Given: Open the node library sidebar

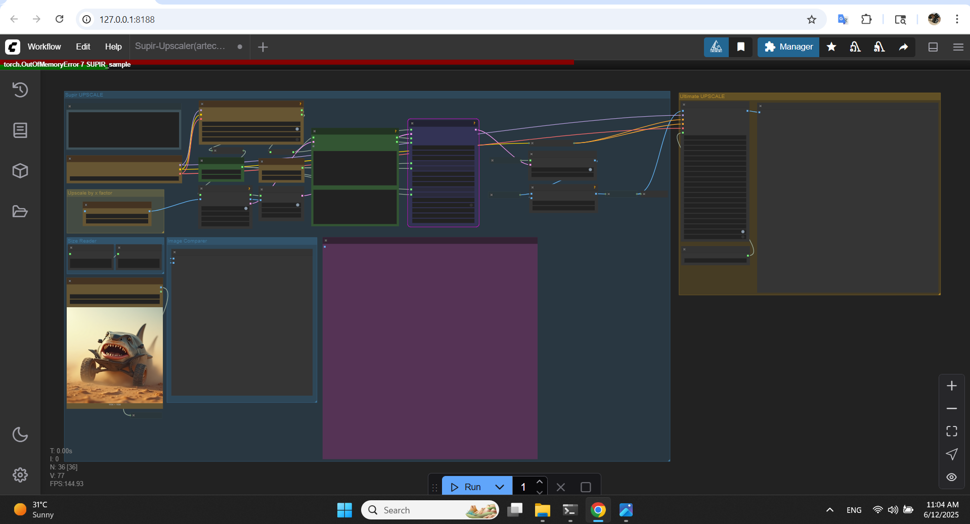Looking at the screenshot, I should tap(20, 130).
